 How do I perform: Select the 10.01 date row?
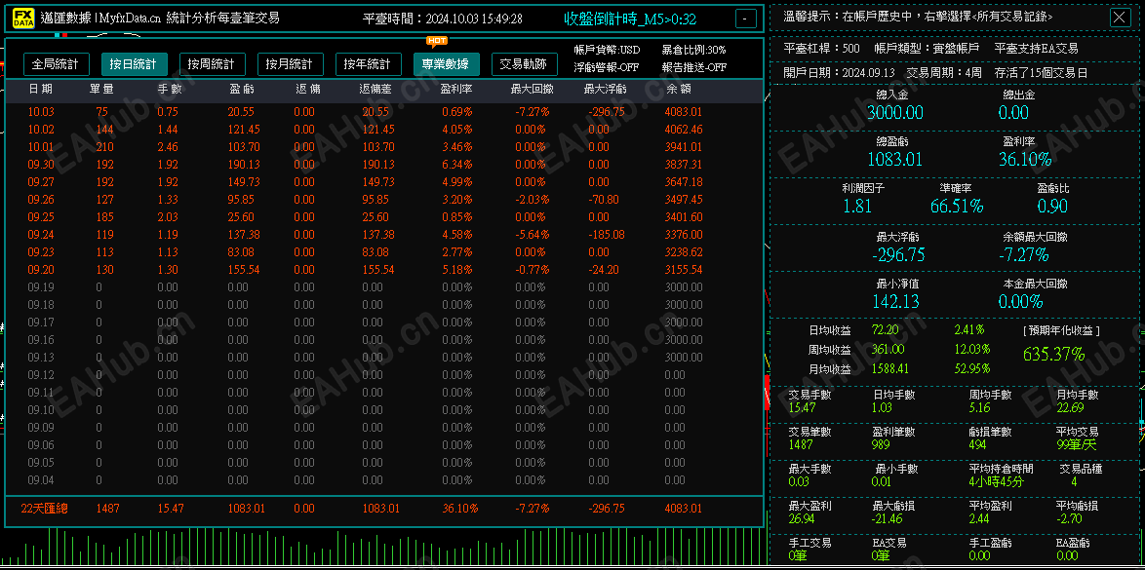click(x=383, y=147)
